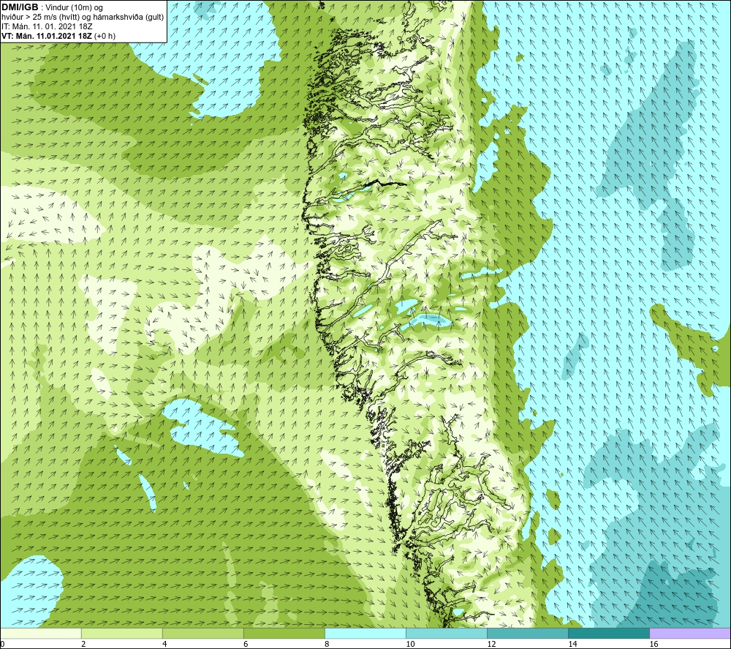This screenshot has height=649, width=731.
Task: Click the gust description line 'hviður > 25 m/s'
Action: pos(83,17)
